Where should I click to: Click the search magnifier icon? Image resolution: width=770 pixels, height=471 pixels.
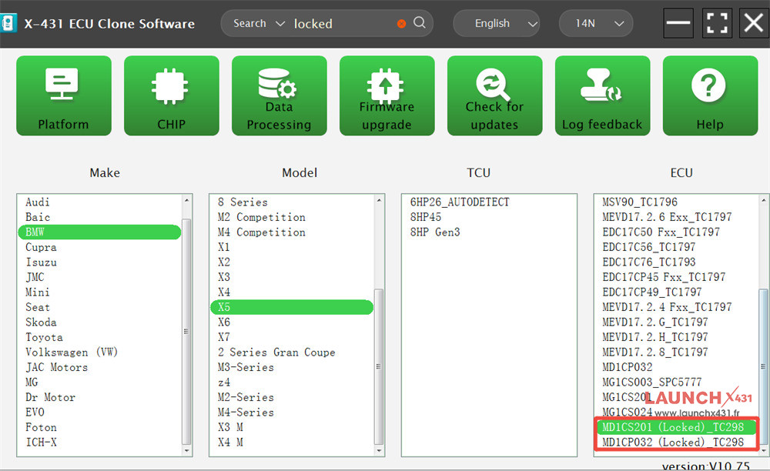[x=420, y=22]
